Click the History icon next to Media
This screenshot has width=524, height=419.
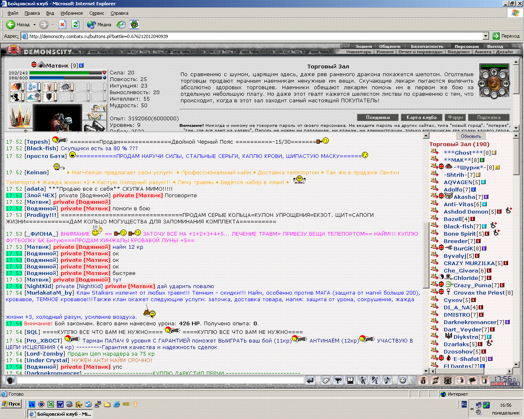tap(121, 25)
